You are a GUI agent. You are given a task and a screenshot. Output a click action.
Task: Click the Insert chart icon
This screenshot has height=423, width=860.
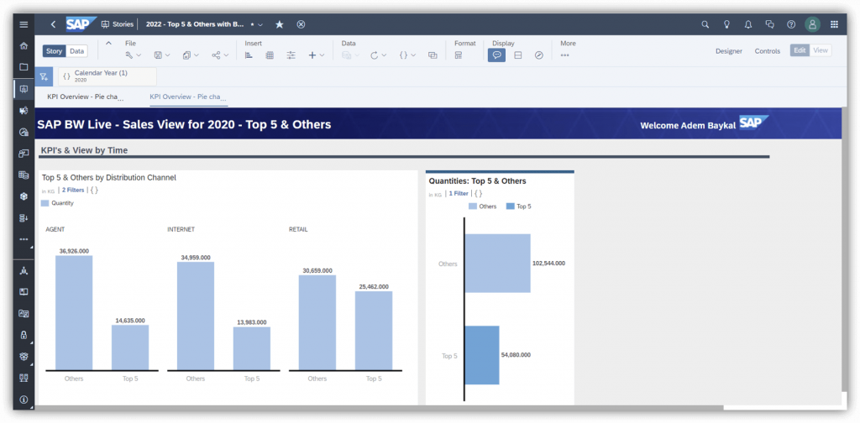249,55
